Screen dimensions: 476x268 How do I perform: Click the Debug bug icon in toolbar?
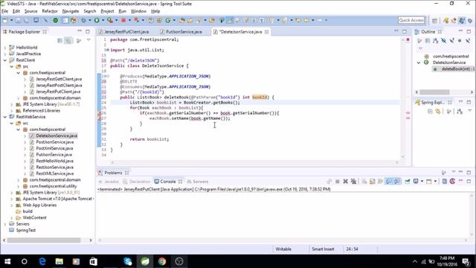(x=83, y=20)
